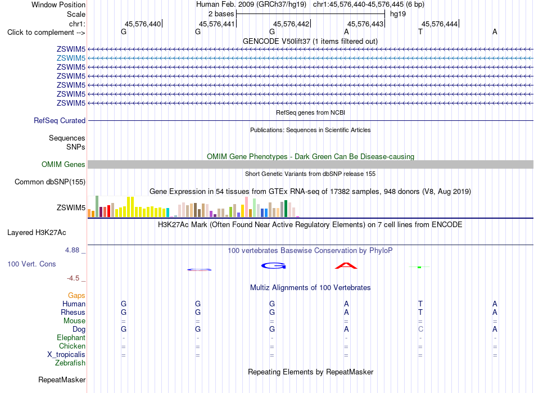Click the "Publications: Sequences in Scientific Articles" title
This screenshot has height=393, width=534.
pyautogui.click(x=310, y=130)
